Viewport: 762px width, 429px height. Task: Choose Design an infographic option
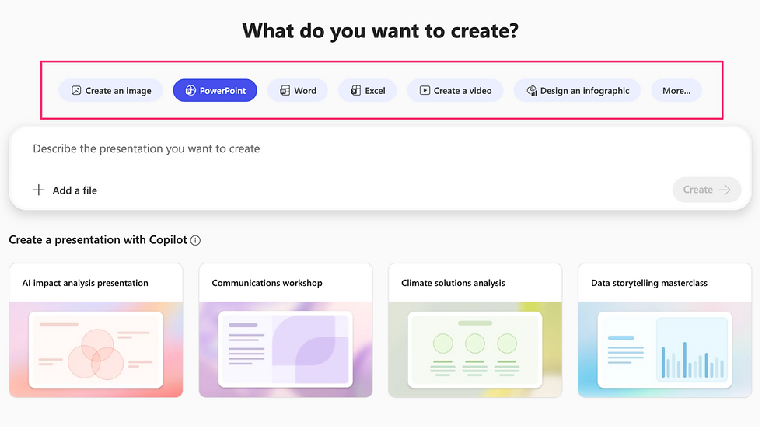tap(577, 90)
